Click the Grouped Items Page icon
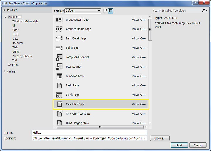211x151 pixels. 59,29
